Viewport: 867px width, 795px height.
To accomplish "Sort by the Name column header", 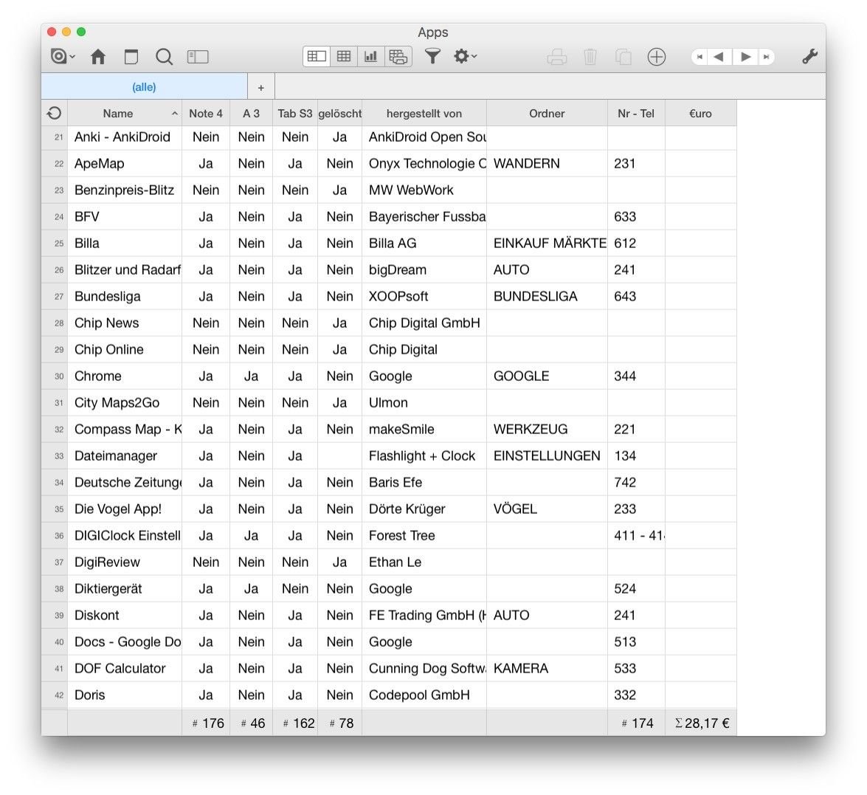I will pyautogui.click(x=125, y=114).
